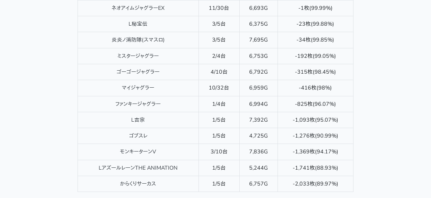Click the 4/10台 unit count cell

(219, 72)
